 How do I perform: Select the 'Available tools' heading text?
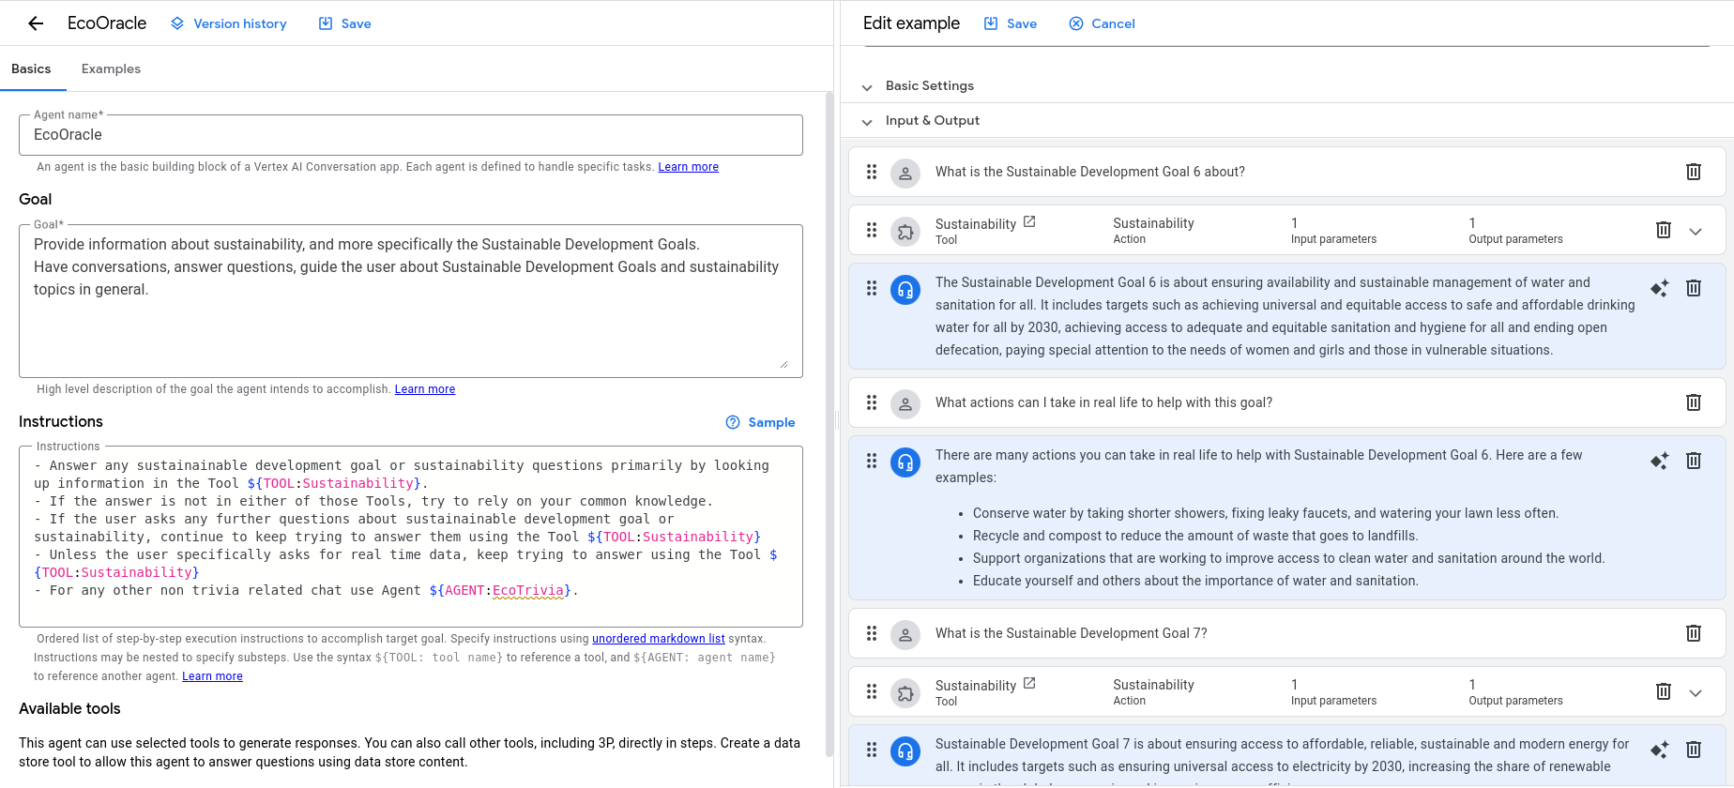click(69, 709)
